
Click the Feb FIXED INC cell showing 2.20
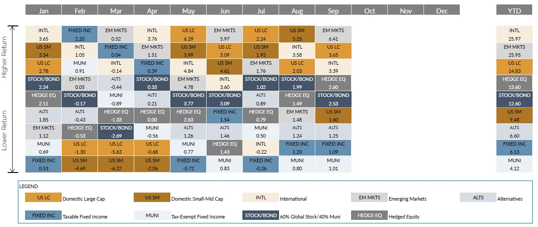(x=80, y=34)
